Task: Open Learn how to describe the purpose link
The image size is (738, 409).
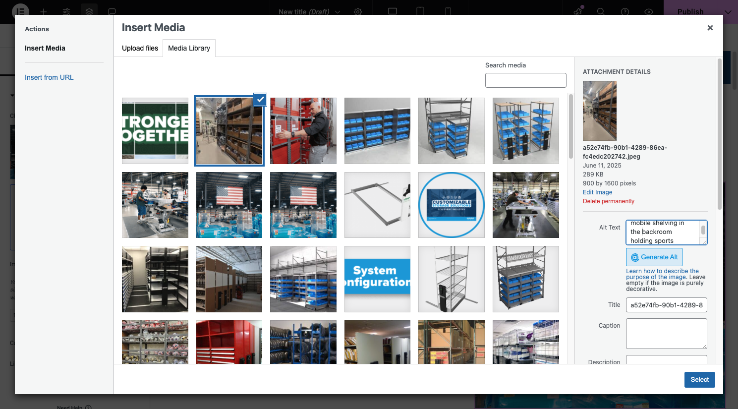Action: click(x=663, y=274)
